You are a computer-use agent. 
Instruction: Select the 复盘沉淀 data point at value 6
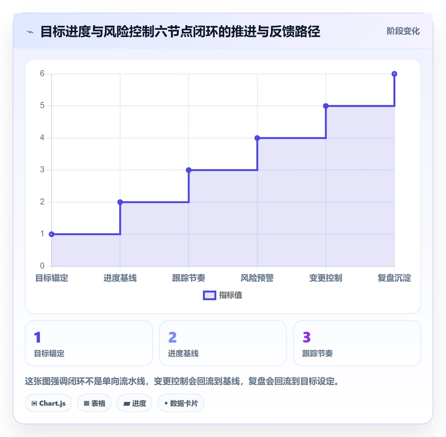click(394, 74)
